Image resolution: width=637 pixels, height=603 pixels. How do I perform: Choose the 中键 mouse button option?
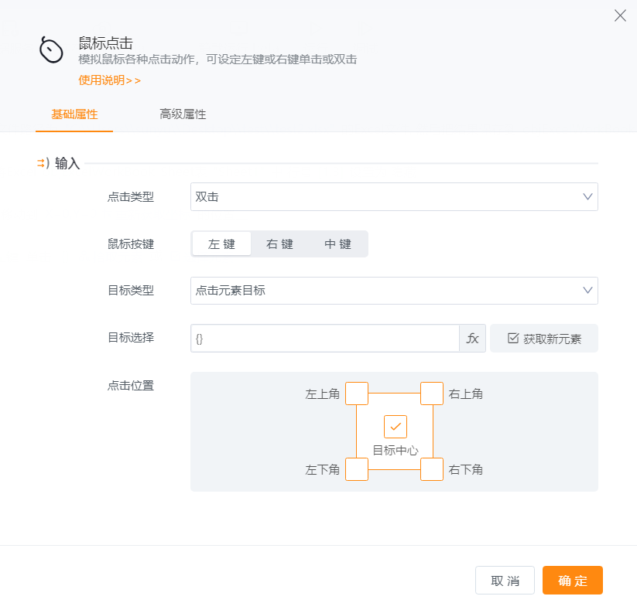coord(337,244)
